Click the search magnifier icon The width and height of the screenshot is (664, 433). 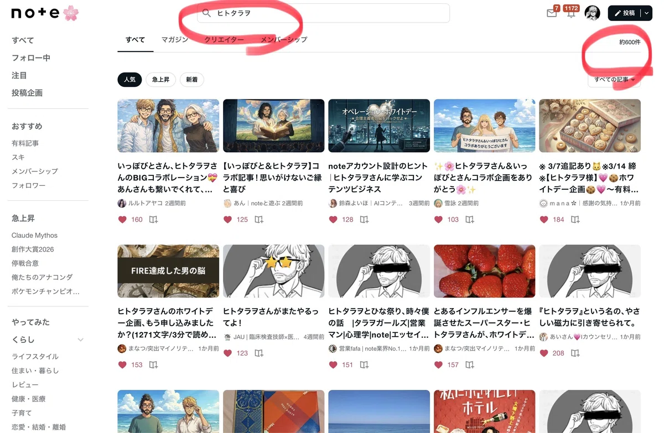coord(206,13)
